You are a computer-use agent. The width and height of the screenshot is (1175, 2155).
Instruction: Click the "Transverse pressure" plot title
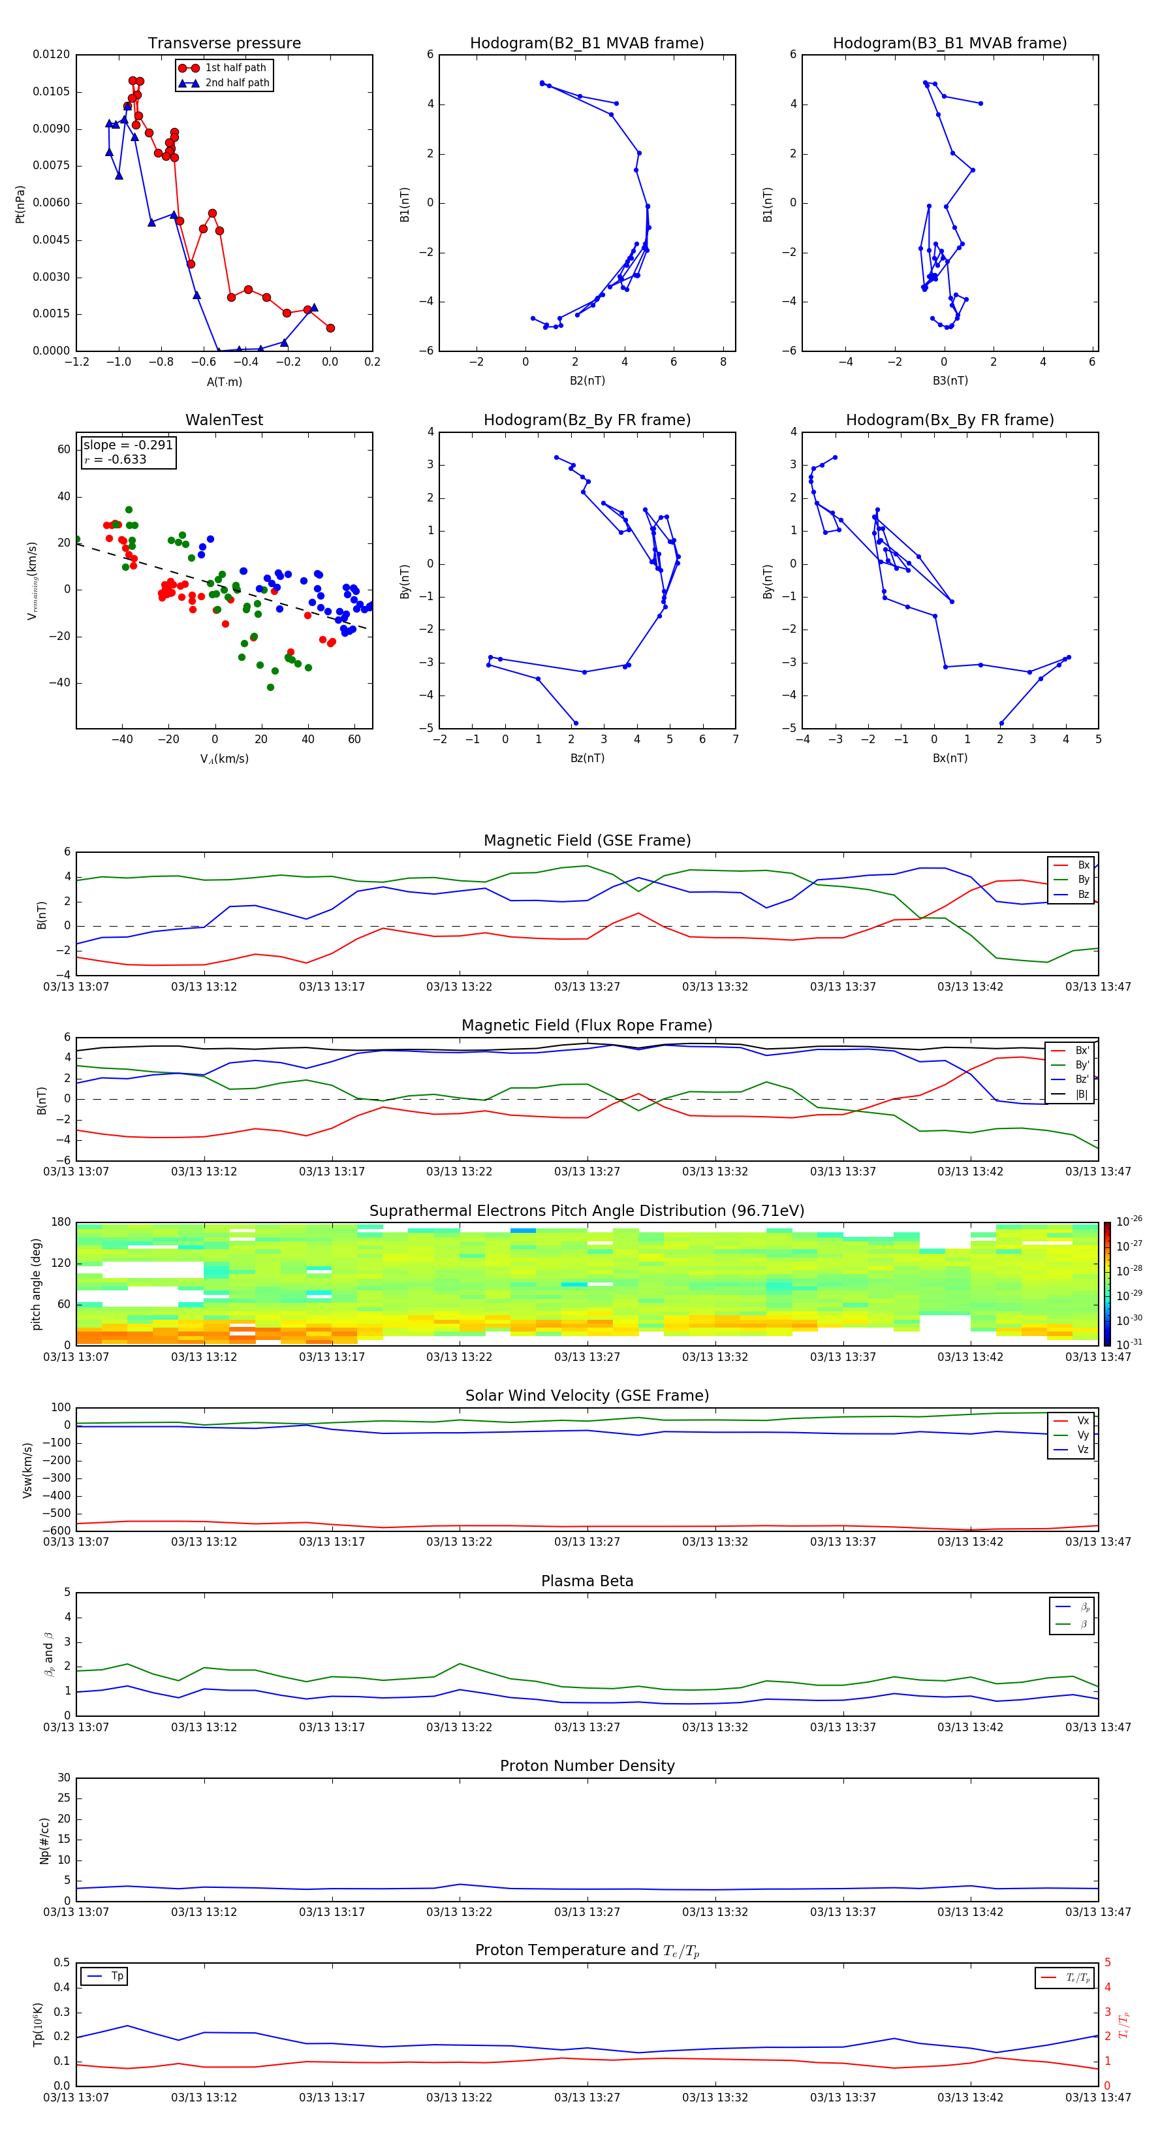click(224, 44)
